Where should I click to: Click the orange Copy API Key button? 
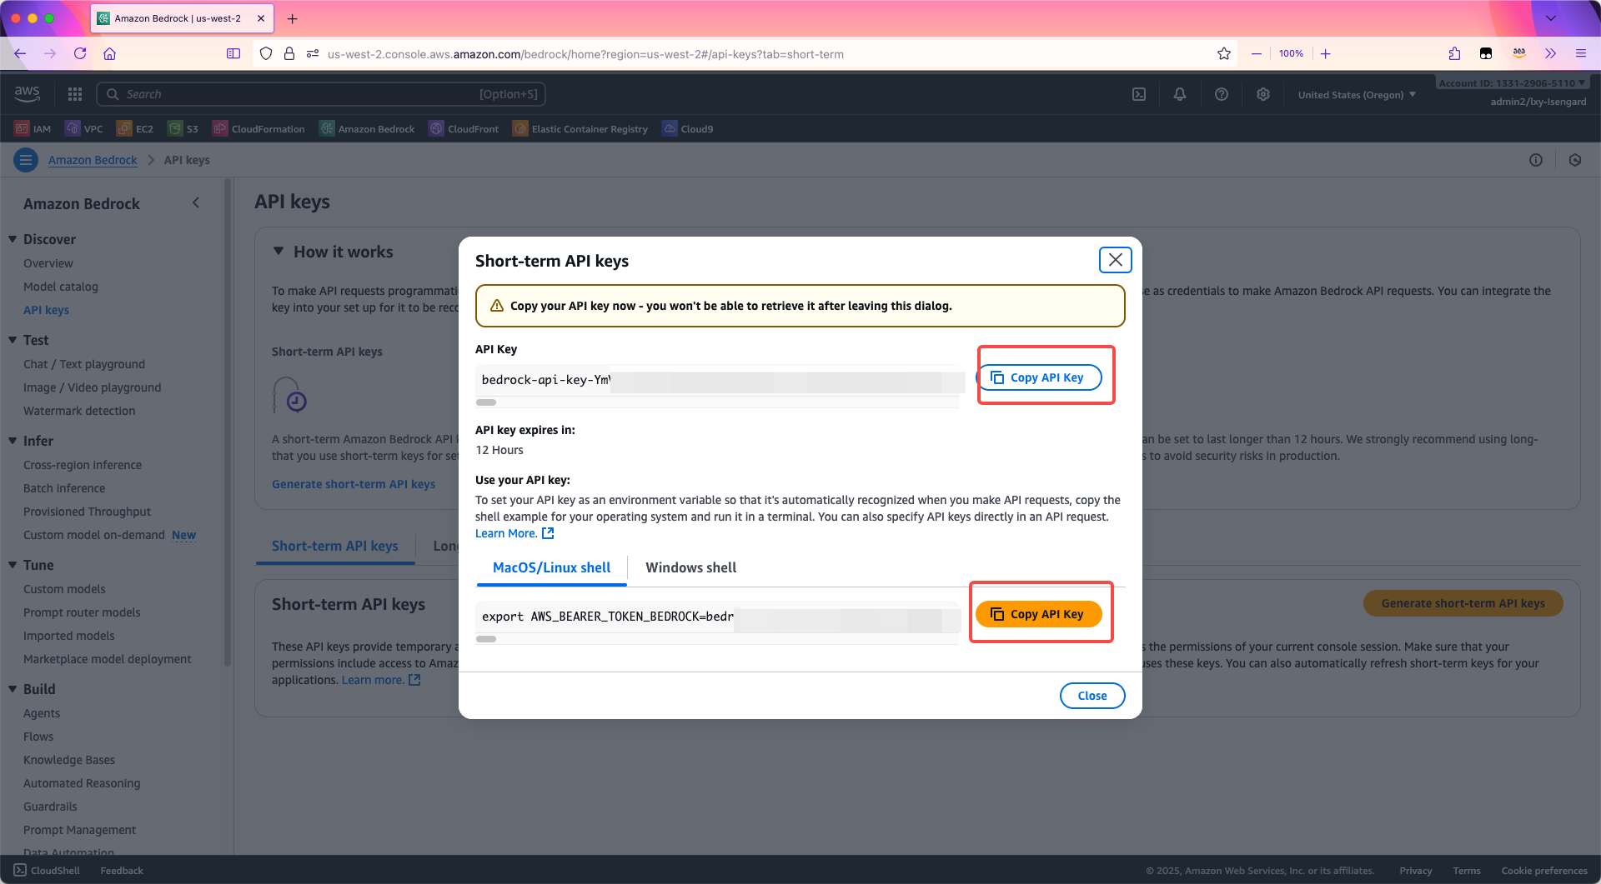point(1038,614)
